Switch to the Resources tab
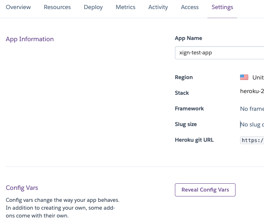 point(57,7)
